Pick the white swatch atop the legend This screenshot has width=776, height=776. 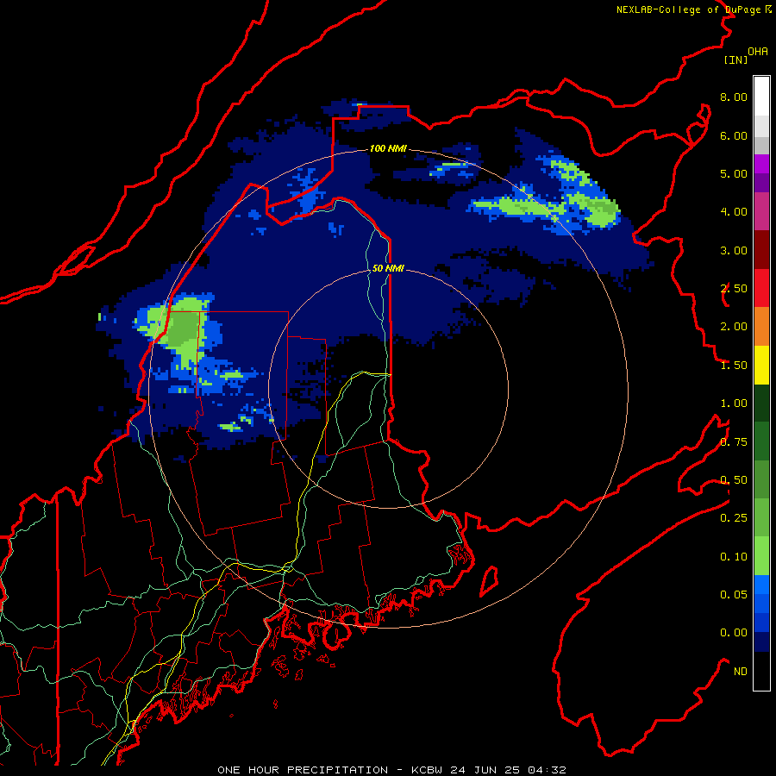pos(761,97)
